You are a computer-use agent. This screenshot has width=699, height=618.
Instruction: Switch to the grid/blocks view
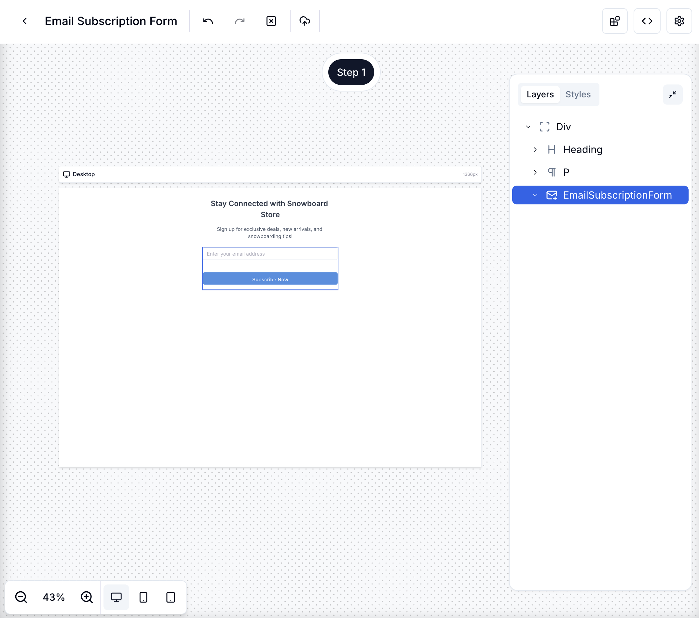(615, 21)
